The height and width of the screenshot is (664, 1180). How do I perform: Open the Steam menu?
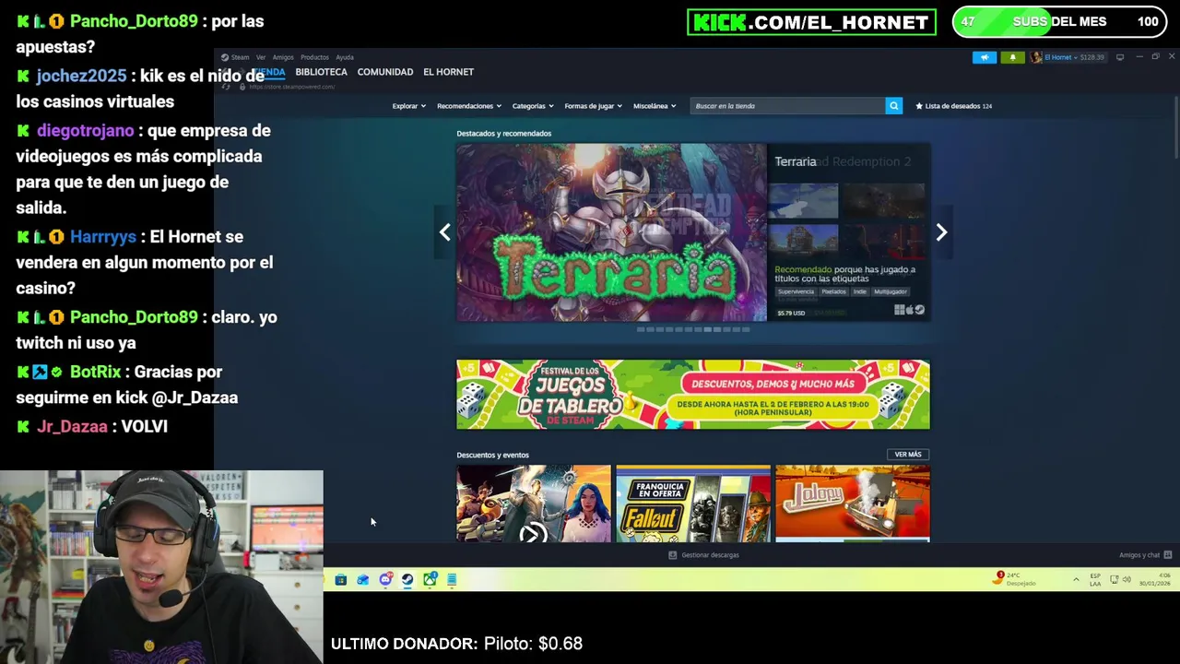tap(240, 57)
